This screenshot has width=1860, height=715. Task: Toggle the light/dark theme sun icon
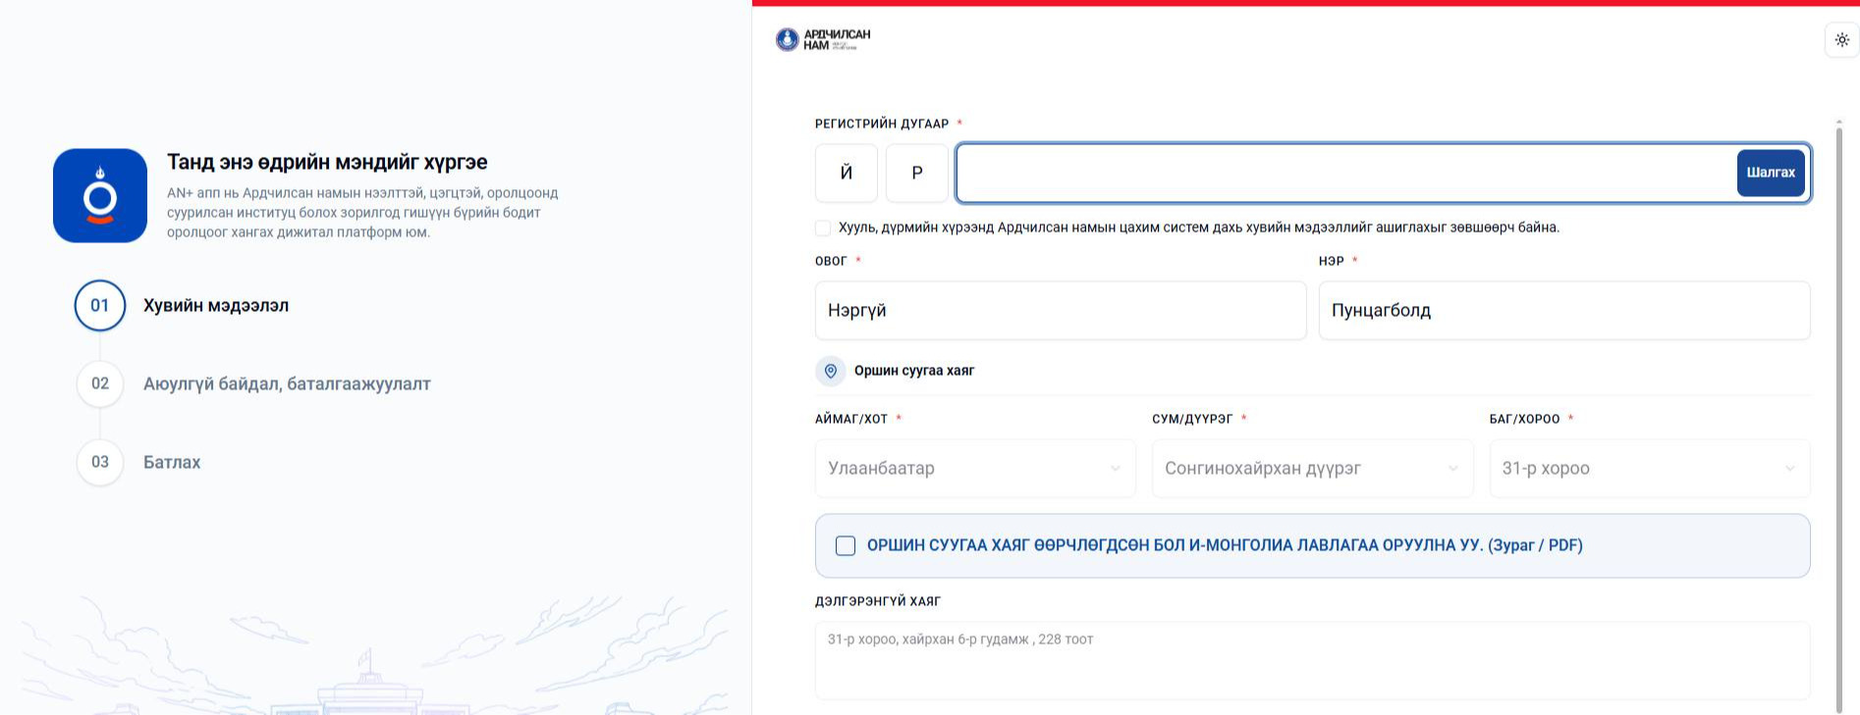(1841, 40)
